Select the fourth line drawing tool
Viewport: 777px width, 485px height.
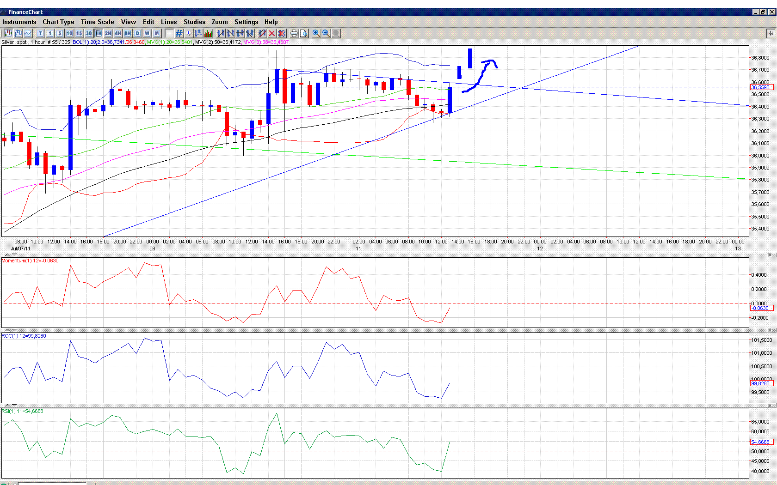click(x=250, y=33)
